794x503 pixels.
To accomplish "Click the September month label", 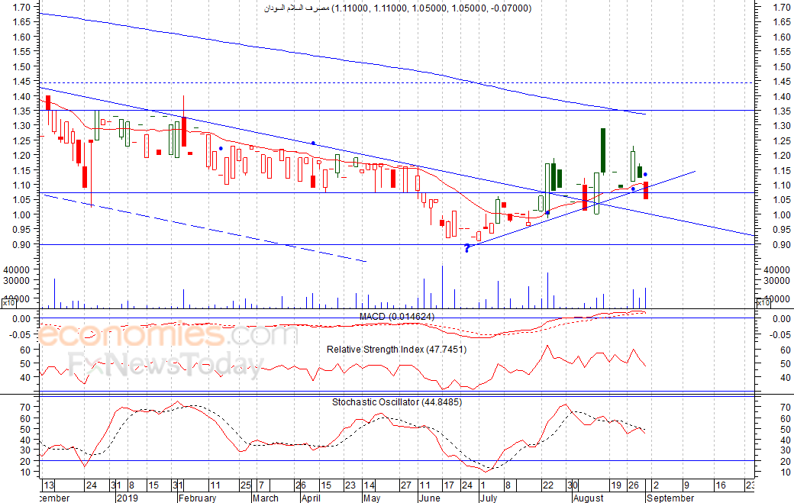I will (670, 498).
